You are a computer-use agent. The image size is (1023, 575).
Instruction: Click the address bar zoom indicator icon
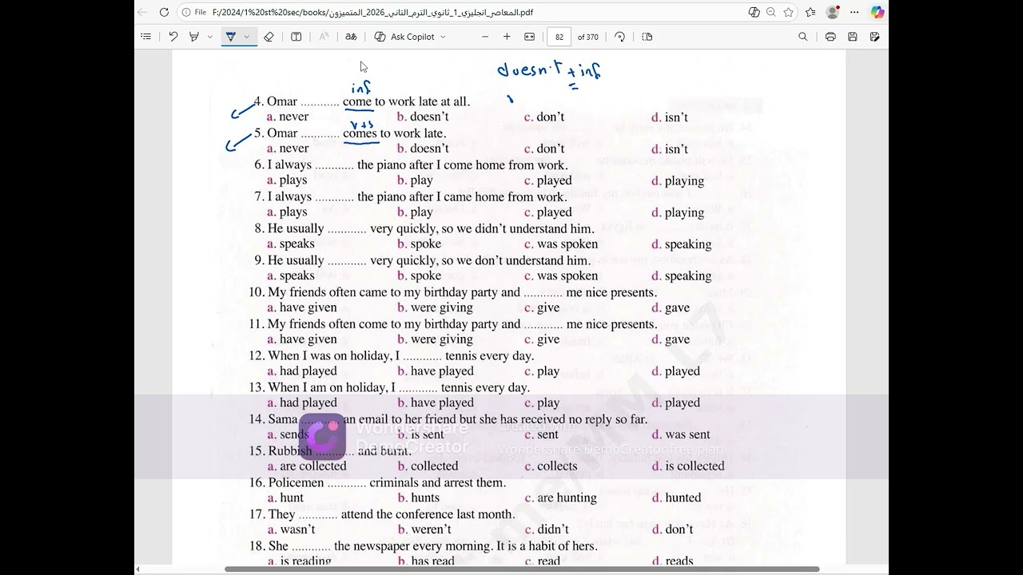(771, 12)
